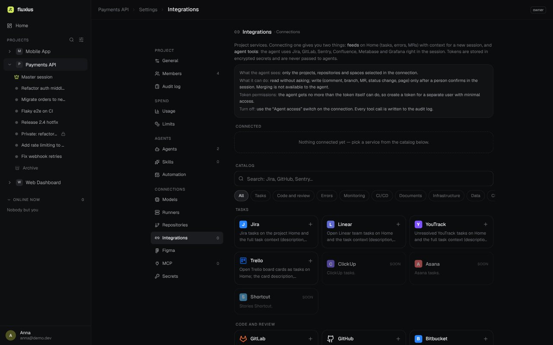Click the MCP plug icon

click(x=157, y=263)
